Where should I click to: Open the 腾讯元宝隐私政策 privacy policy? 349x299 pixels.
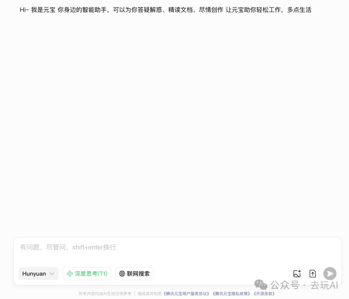click(231, 294)
